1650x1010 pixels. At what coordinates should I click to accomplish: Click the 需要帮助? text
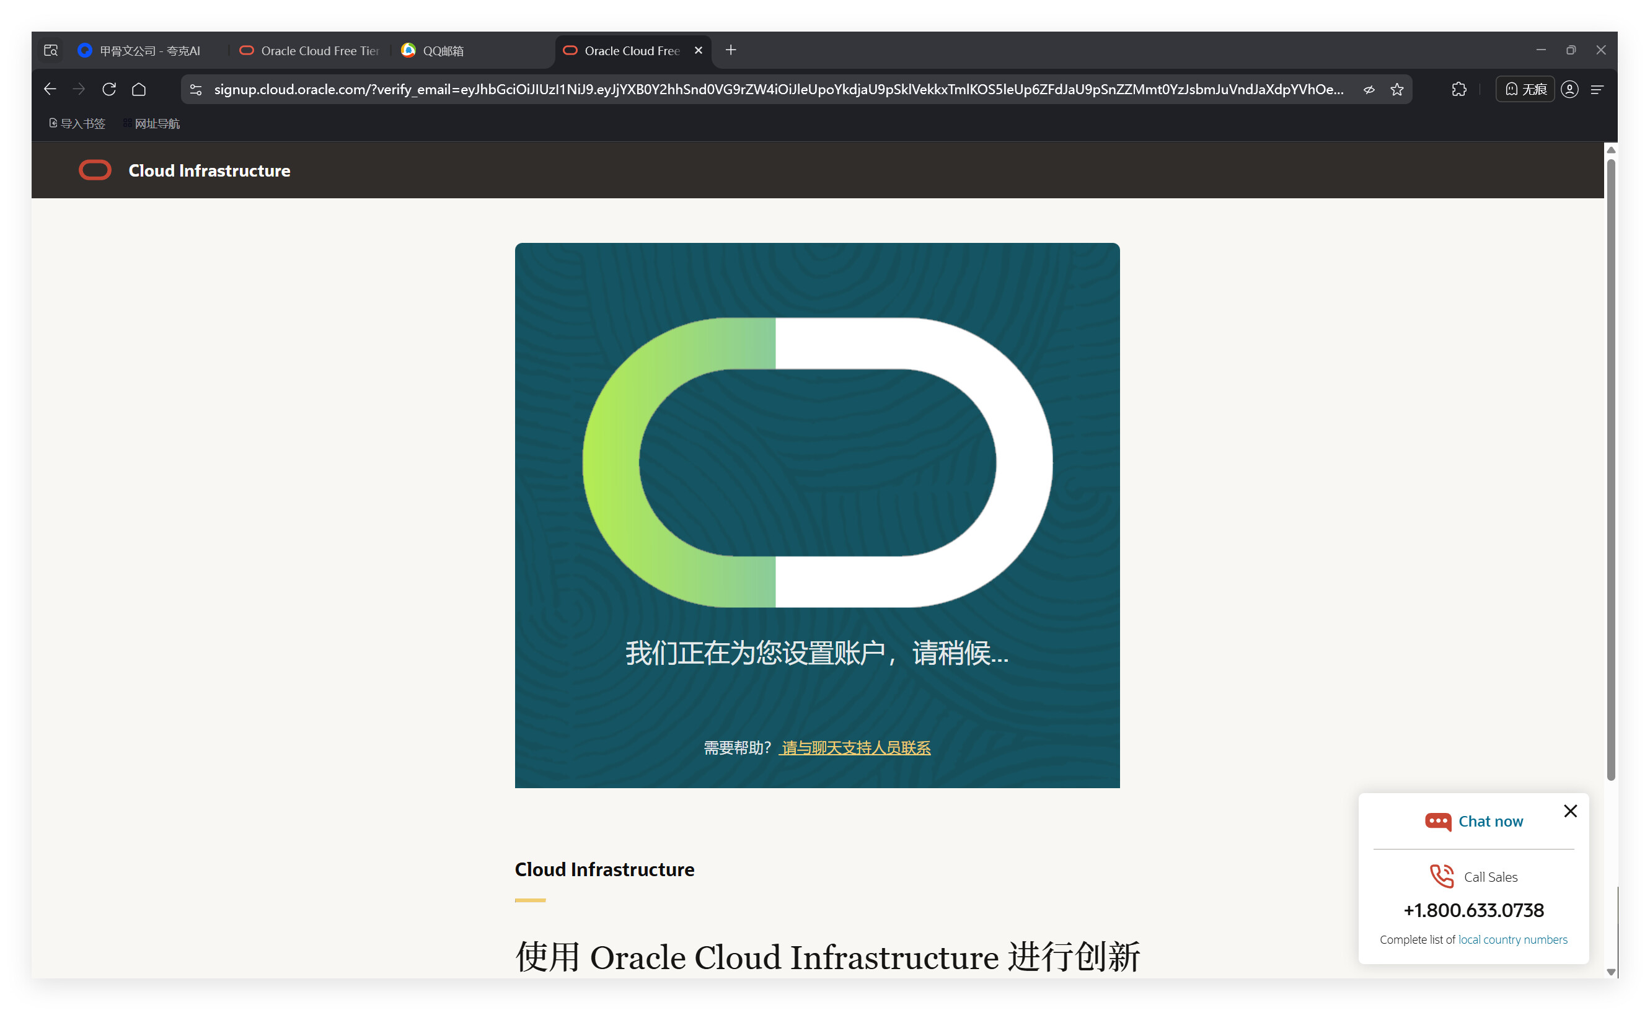point(737,748)
